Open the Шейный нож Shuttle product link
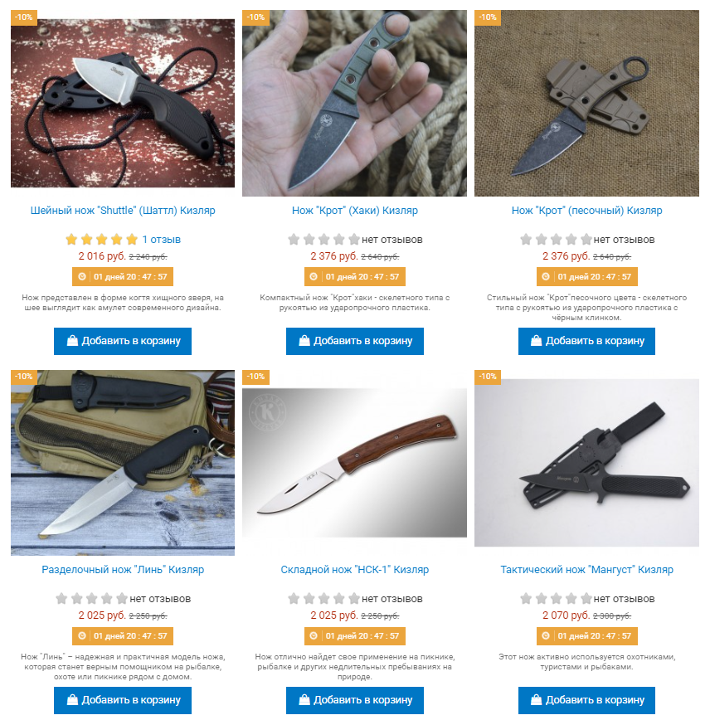 (123, 211)
